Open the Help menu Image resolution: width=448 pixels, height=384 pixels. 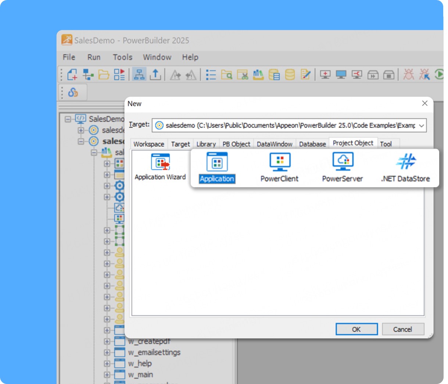click(190, 57)
